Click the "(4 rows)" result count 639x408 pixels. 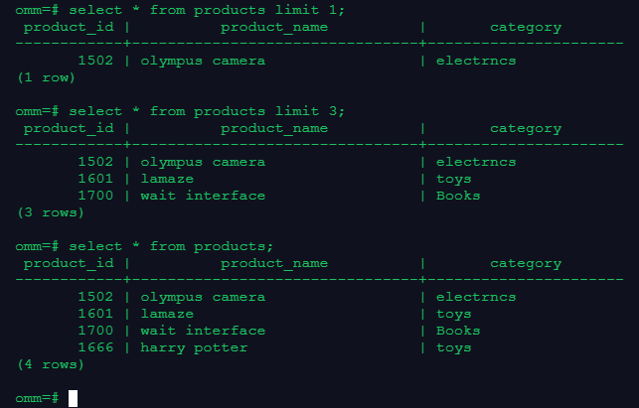pos(50,364)
